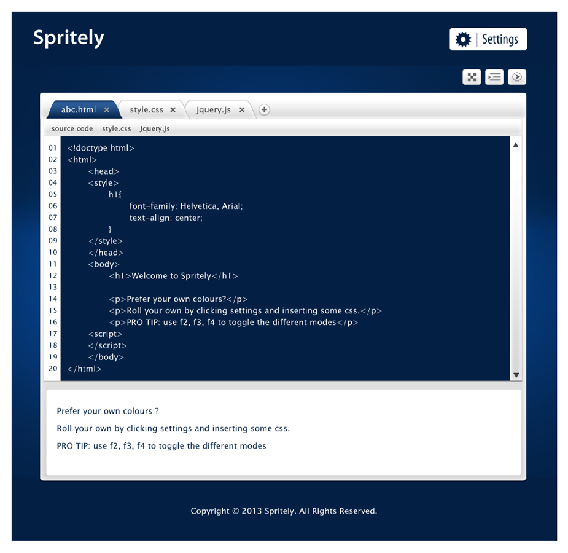Select the style.css sub-tab link
This screenshot has width=568, height=553.
tap(116, 128)
